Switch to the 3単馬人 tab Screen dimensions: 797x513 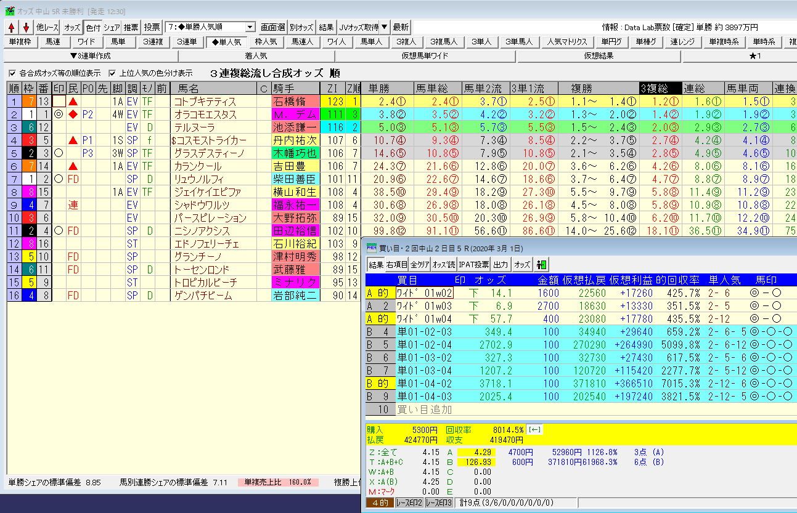519,42
